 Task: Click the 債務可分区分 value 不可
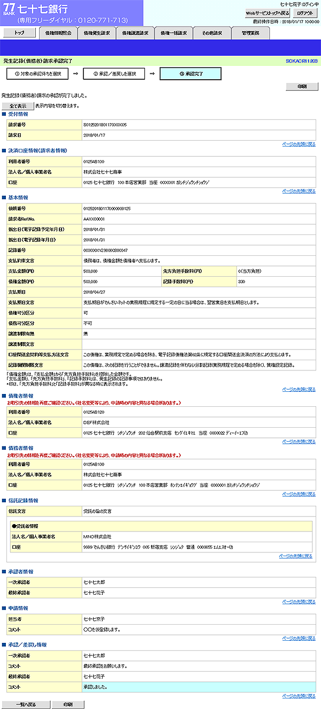pyautogui.click(x=88, y=323)
